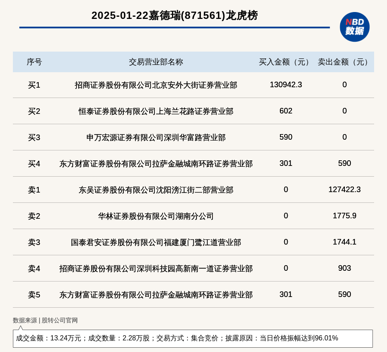Select sell amount 590 in 买4 row
This screenshot has height=352, width=387.
[344, 163]
